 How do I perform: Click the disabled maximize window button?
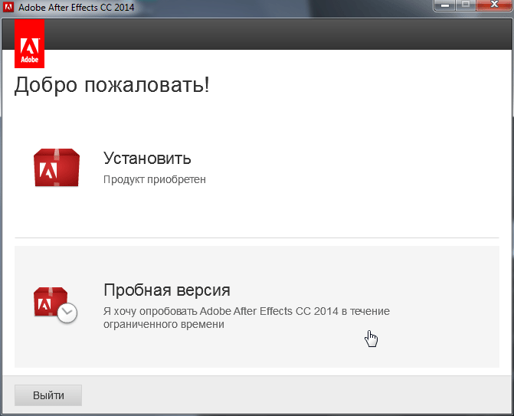tap(466, 5)
